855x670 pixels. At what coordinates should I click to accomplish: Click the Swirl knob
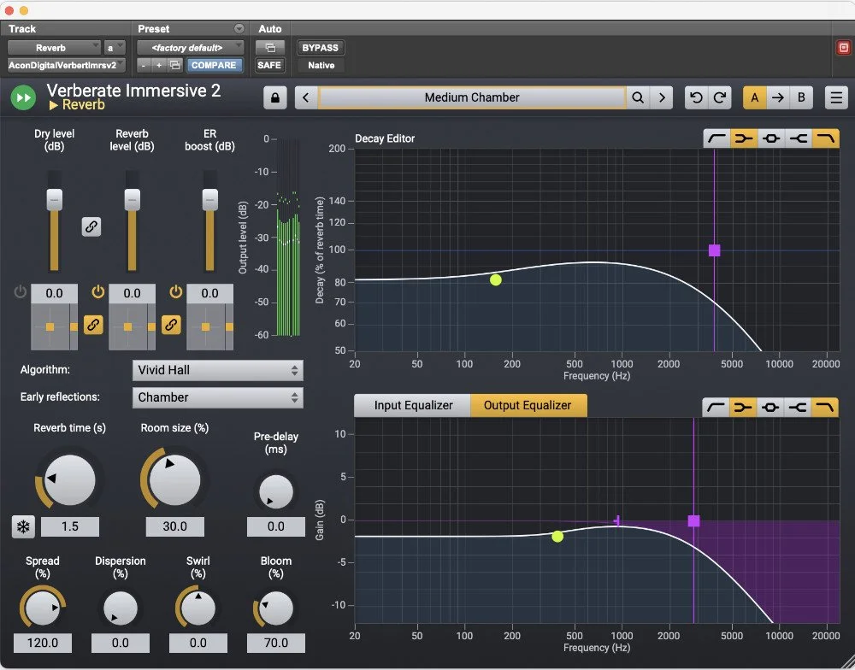(x=198, y=608)
